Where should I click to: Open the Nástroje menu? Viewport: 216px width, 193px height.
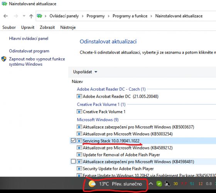68,27
